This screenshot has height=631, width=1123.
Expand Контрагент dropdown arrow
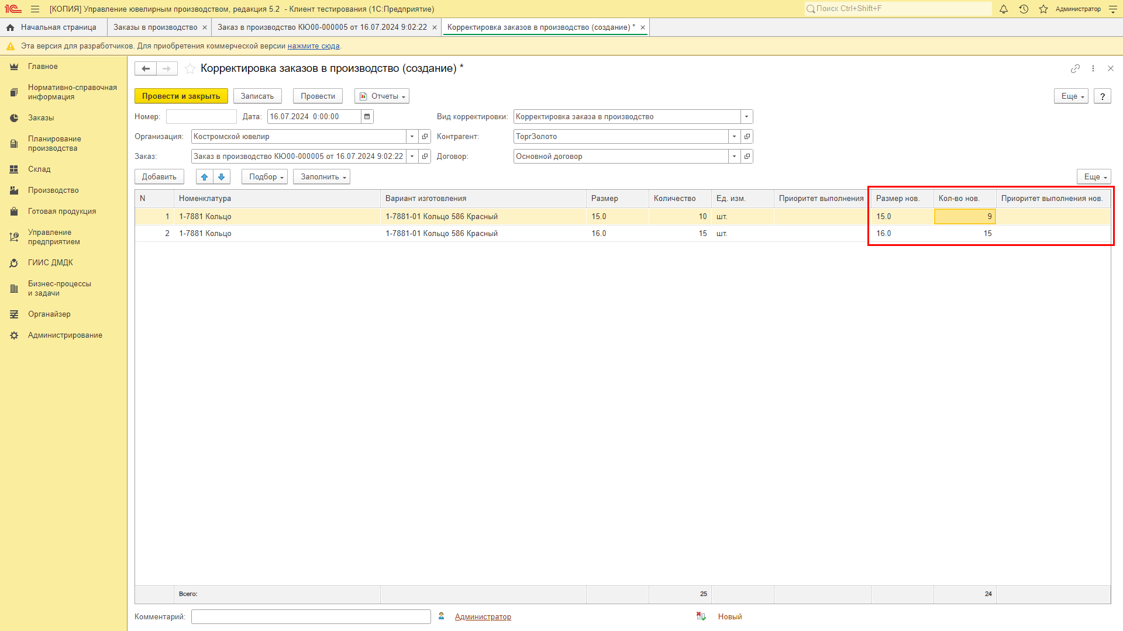(x=734, y=137)
